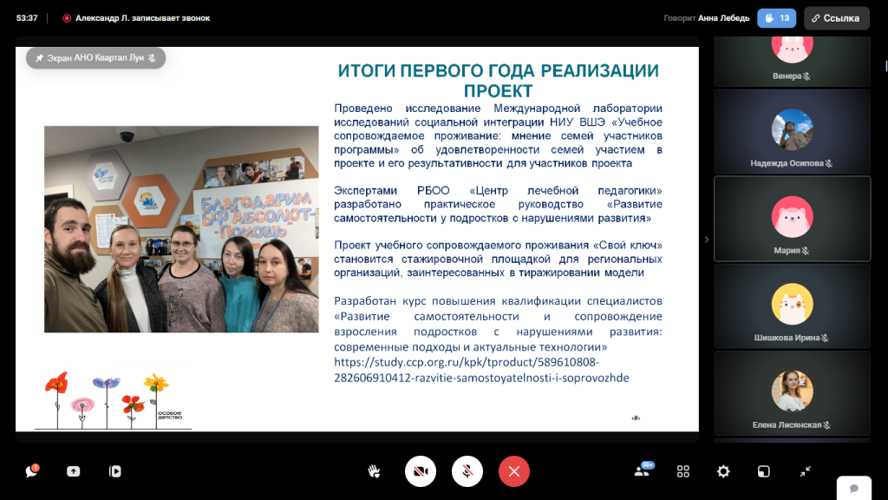Open call settings gear
888x500 pixels.
pyautogui.click(x=723, y=471)
